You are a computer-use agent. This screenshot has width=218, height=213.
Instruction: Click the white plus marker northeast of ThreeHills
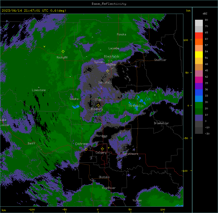[x=155, y=95]
